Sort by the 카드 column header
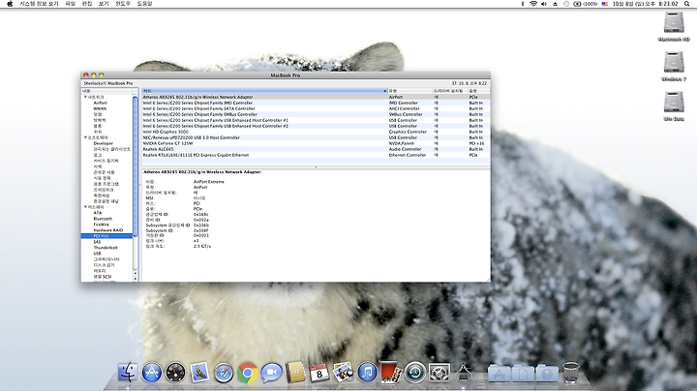 (x=264, y=91)
